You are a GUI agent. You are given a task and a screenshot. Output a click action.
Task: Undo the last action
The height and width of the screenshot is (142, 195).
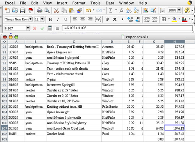(x=89, y=11)
